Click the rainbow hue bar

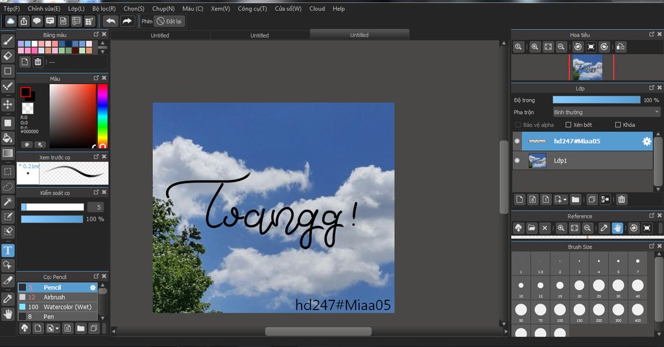102,116
